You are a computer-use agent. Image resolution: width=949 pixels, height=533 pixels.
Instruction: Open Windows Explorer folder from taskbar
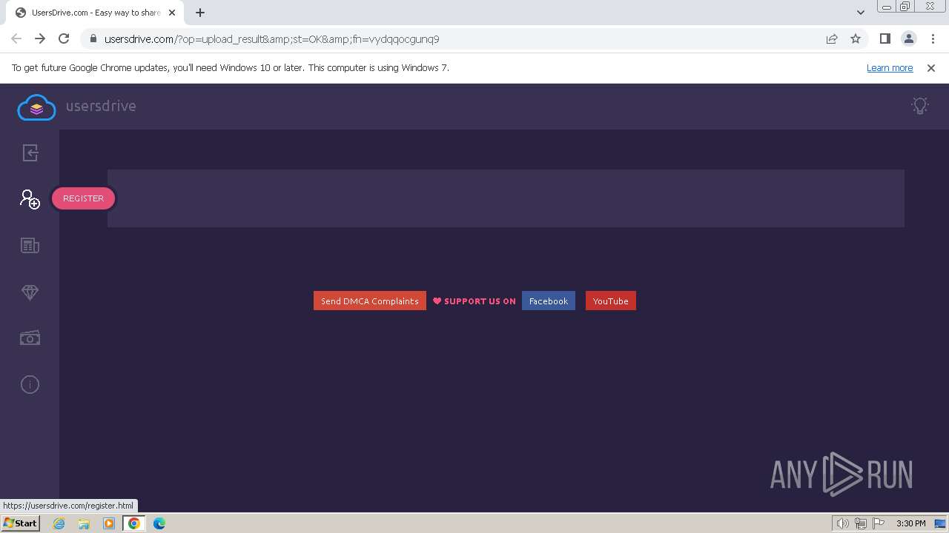coord(84,523)
